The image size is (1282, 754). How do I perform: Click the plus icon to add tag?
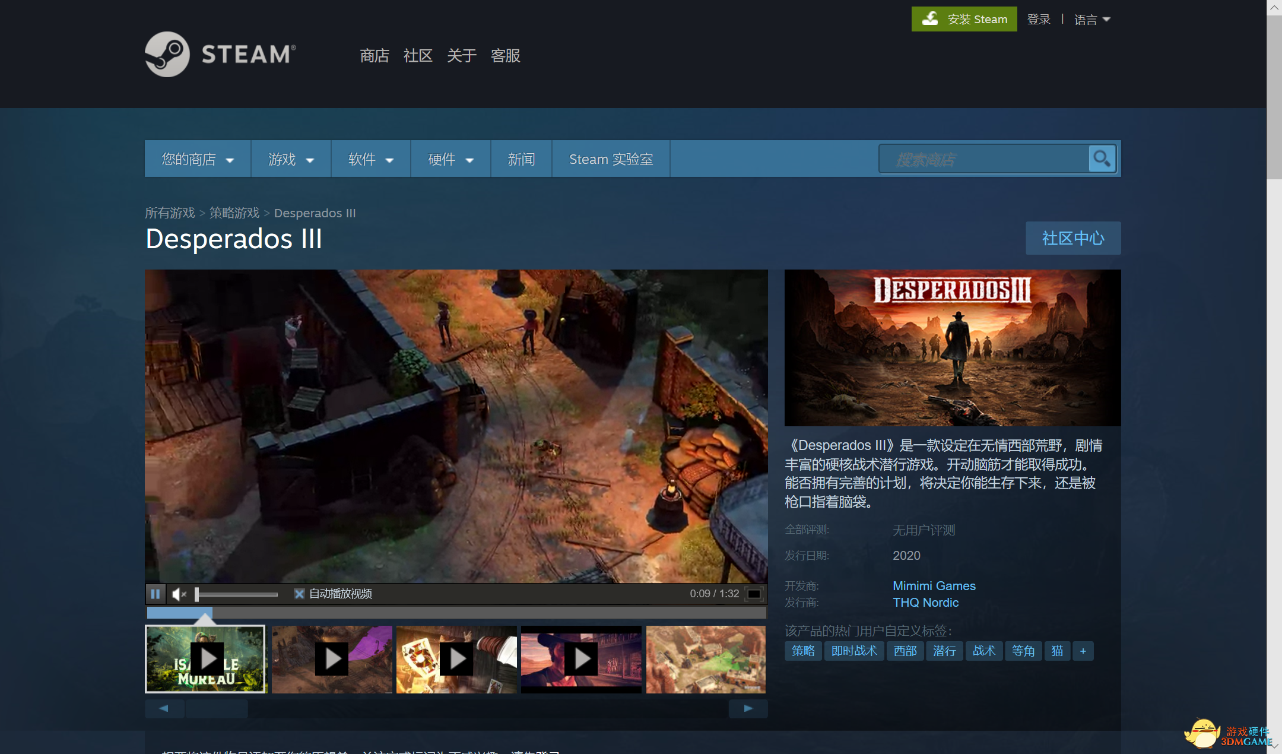click(1083, 651)
